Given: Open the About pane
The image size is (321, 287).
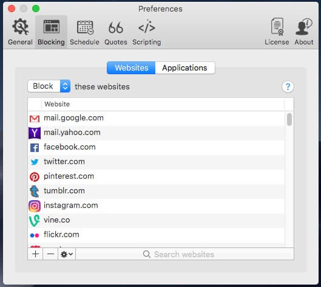Looking at the screenshot, I should 304,32.
